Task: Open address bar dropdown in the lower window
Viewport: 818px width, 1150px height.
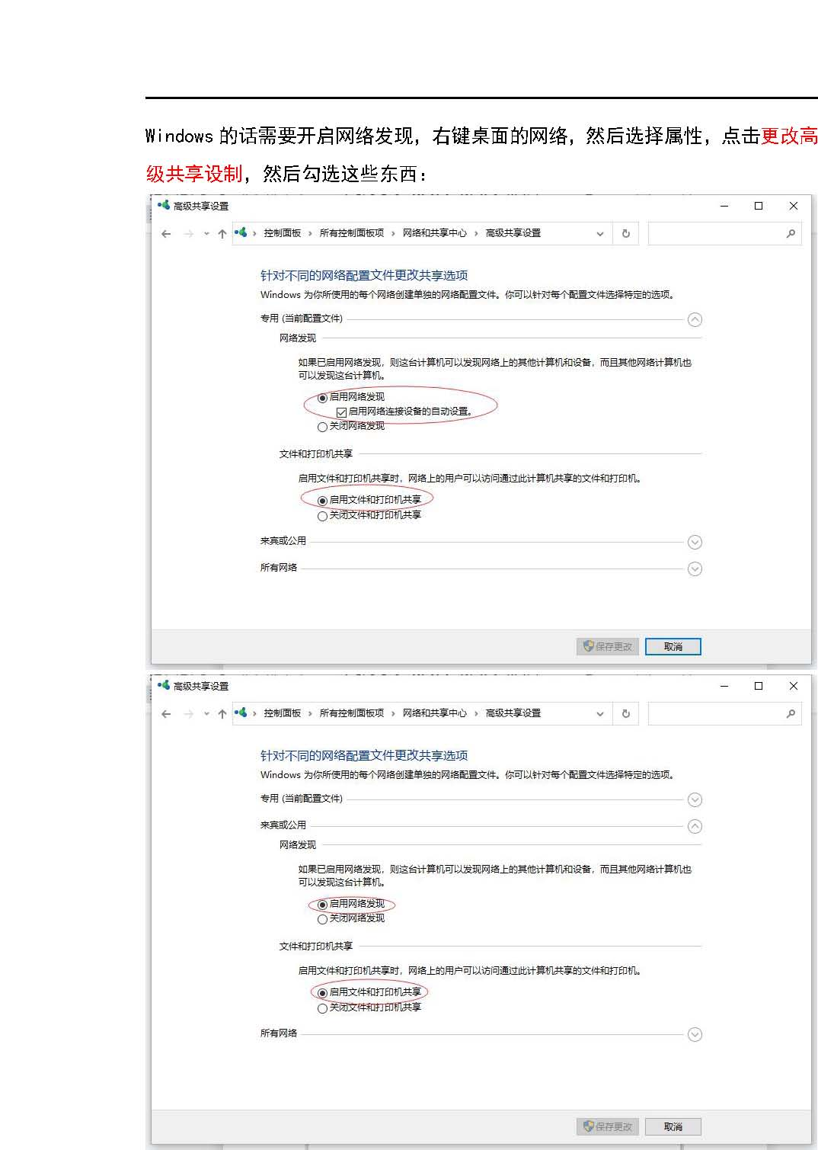Action: (x=600, y=714)
